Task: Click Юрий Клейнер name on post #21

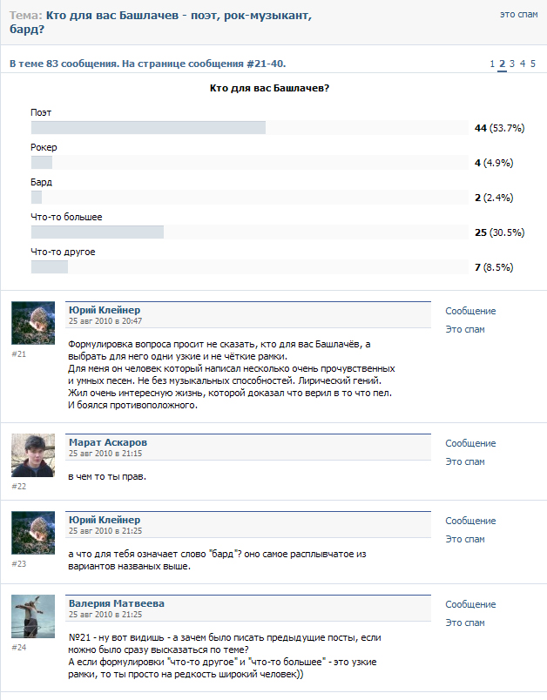Action: pyautogui.click(x=105, y=310)
